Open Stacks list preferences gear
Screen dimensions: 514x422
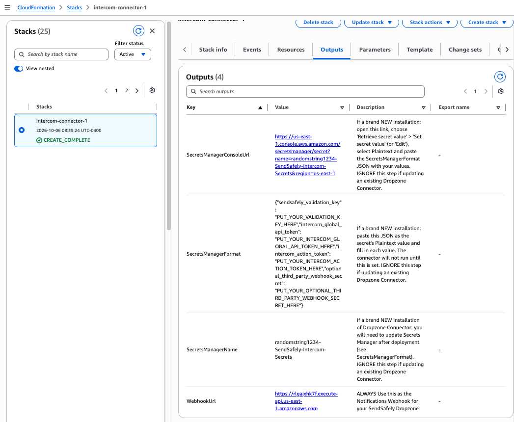[152, 90]
